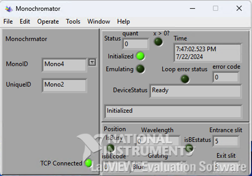Open the MonoID dropdown selector
252x176 pixels.
click(92, 62)
